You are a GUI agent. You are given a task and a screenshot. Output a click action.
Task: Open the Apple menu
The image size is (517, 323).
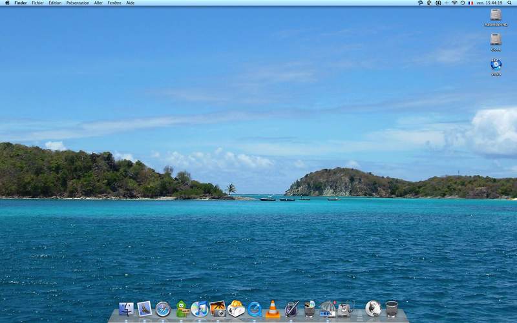7,3
